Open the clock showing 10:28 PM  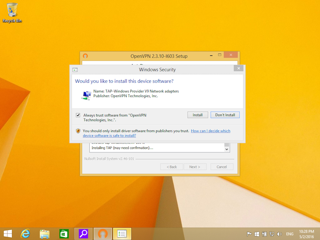point(306,234)
